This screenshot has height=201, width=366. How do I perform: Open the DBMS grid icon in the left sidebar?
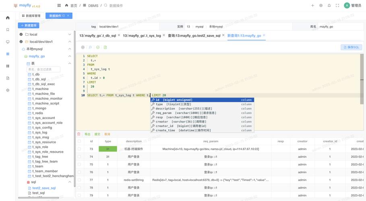pos(8,54)
